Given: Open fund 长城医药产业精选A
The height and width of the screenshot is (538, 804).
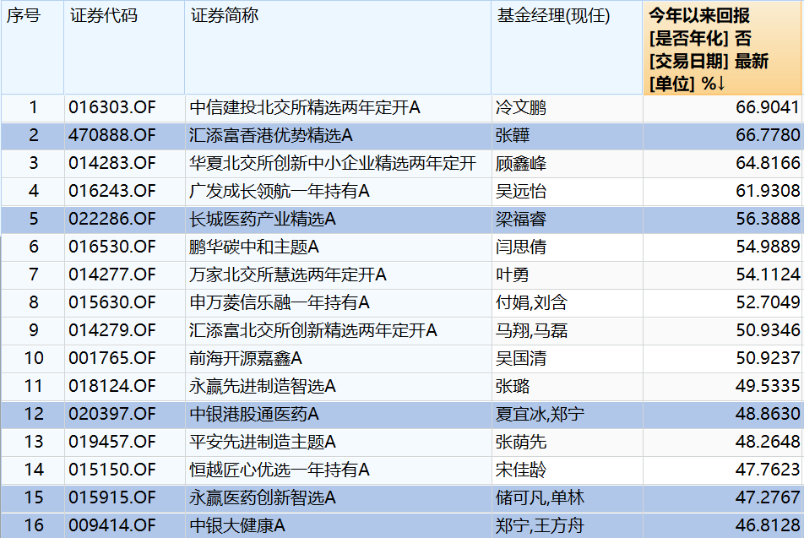Looking at the screenshot, I should coord(263,219).
